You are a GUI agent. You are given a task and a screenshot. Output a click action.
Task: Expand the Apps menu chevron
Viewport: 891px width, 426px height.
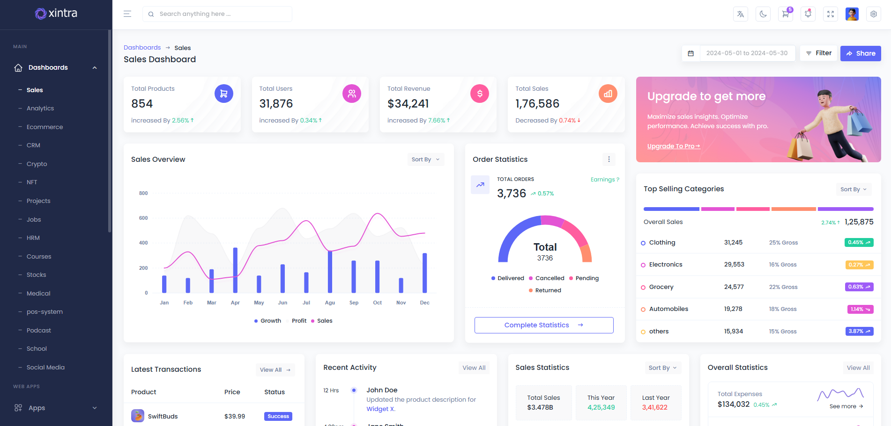point(95,408)
